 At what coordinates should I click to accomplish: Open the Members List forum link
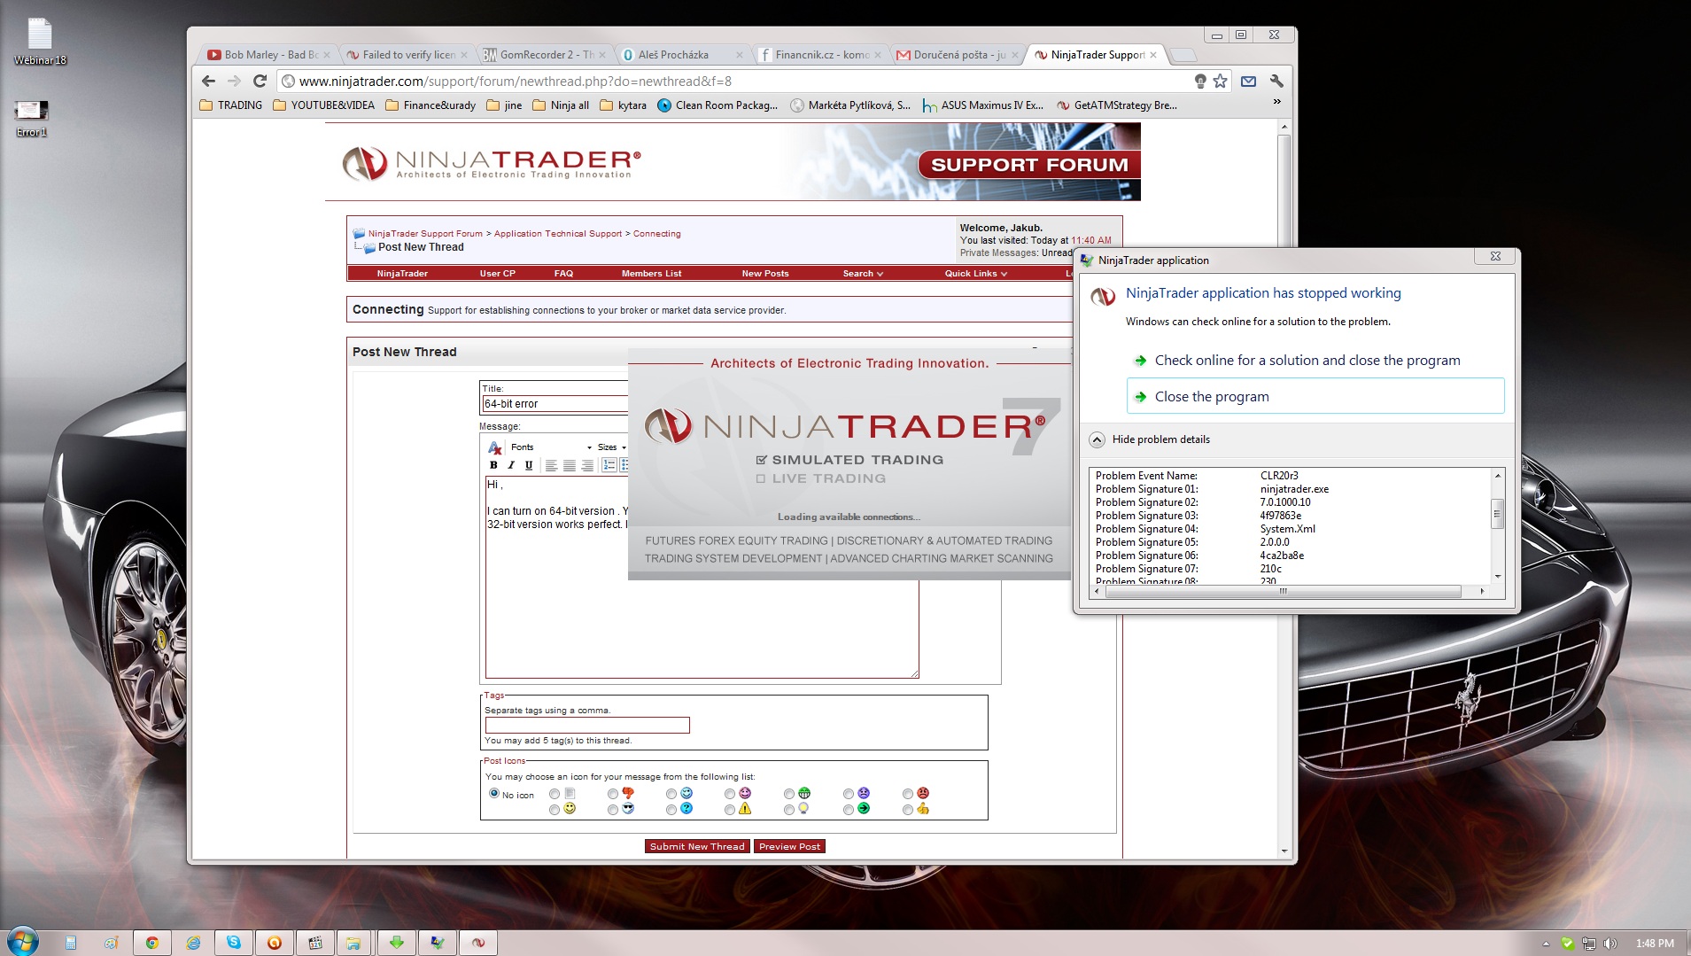click(x=651, y=274)
